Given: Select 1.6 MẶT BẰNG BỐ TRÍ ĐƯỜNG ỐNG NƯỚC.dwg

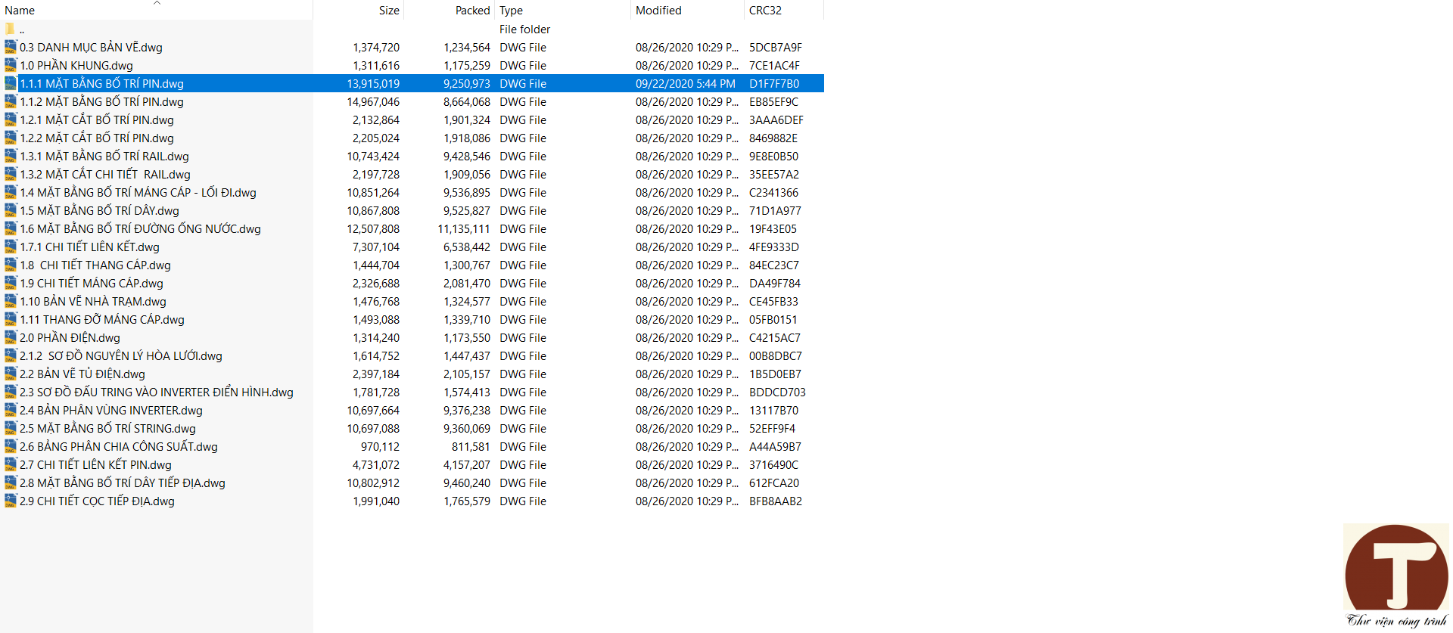Looking at the screenshot, I should point(140,229).
